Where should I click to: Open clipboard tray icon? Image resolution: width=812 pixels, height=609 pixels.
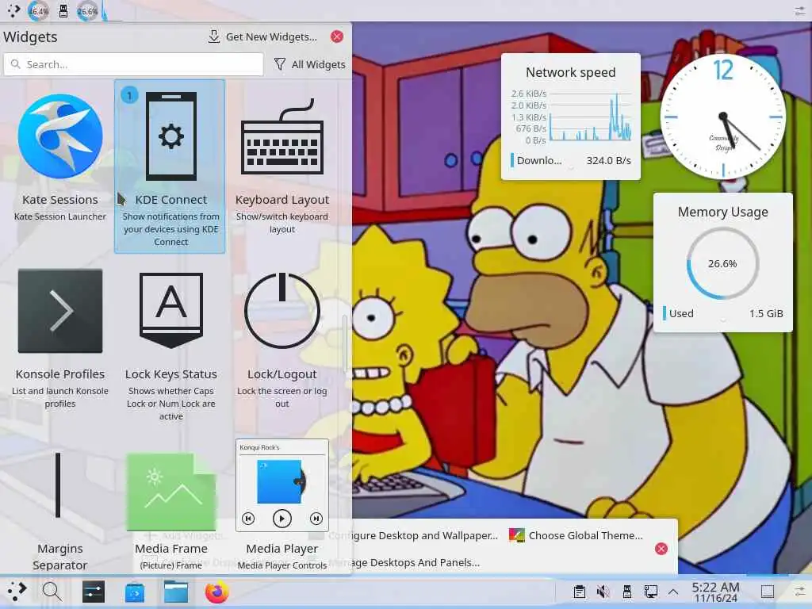click(x=580, y=592)
